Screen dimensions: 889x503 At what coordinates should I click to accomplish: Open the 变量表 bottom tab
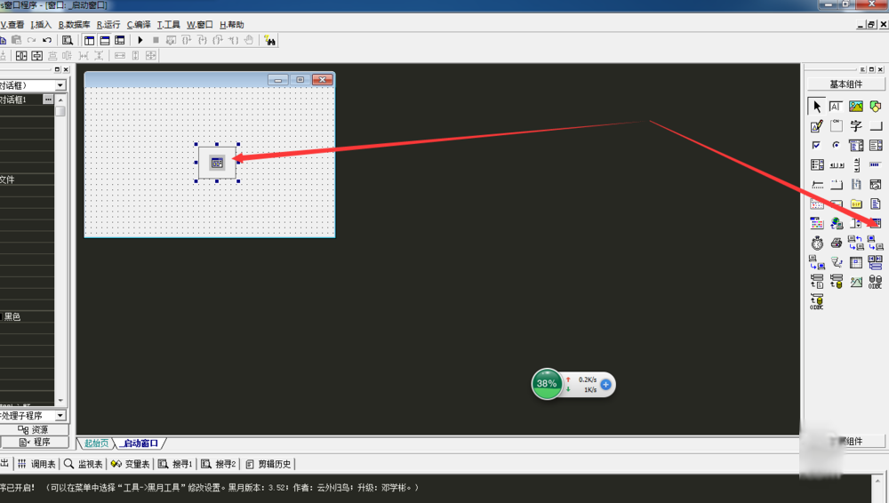(131, 464)
